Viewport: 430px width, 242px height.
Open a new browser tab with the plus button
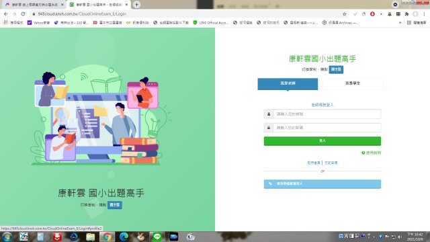pyautogui.click(x=136, y=5)
